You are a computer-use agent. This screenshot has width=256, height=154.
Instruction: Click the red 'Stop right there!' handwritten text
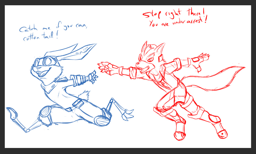174,13
